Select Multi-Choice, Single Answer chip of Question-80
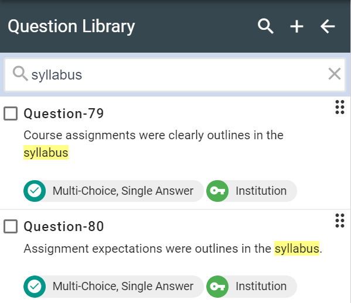The height and width of the screenshot is (303, 351). [114, 287]
